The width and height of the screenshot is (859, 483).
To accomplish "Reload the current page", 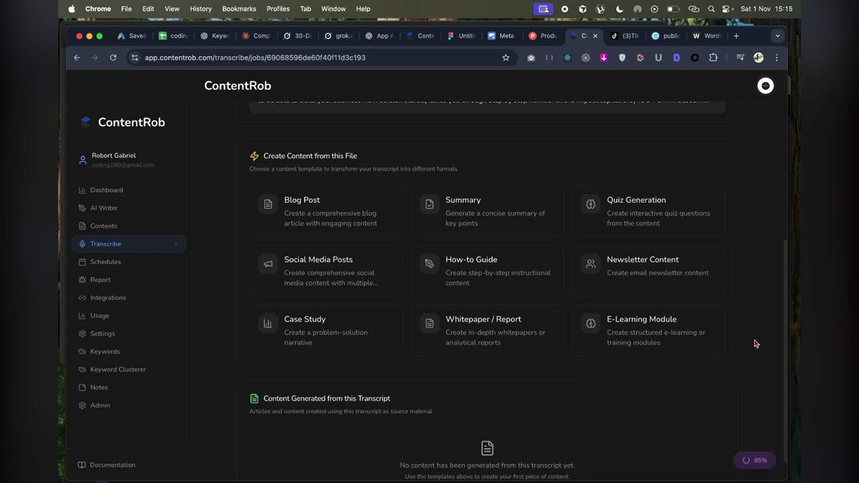I will (113, 58).
